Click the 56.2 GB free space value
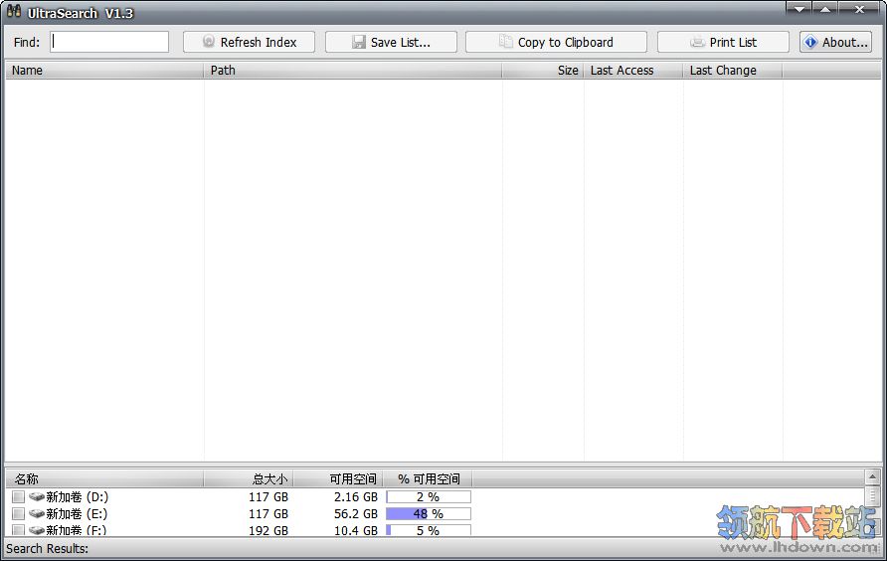 355,514
